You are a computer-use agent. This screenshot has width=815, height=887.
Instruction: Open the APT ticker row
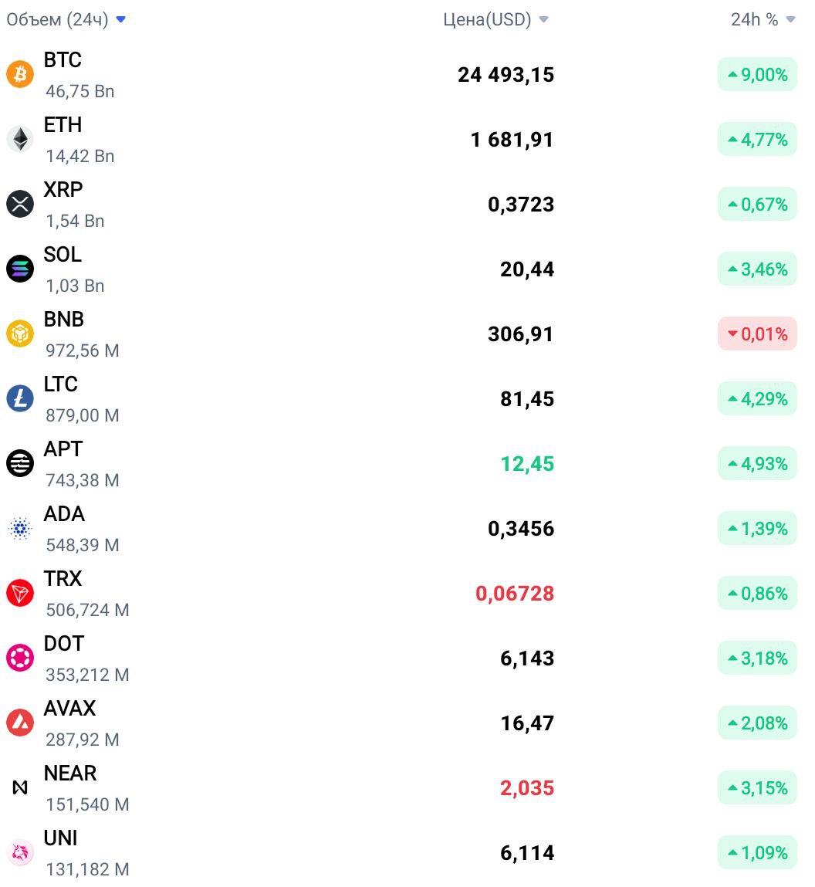(x=407, y=463)
